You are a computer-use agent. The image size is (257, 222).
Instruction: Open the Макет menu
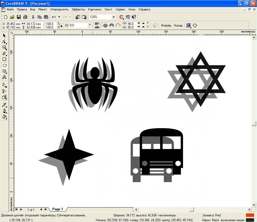[x=43, y=9]
